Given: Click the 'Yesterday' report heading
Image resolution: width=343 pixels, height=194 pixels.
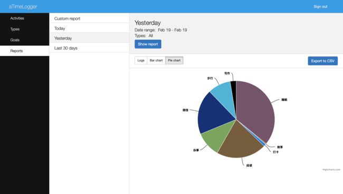Looking at the screenshot, I should pos(147,23).
